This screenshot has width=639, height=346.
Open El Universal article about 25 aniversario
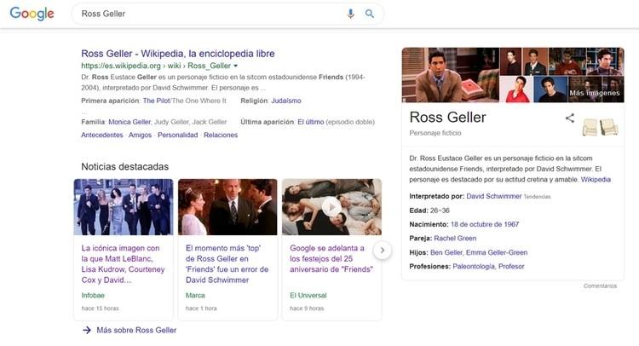(331, 258)
